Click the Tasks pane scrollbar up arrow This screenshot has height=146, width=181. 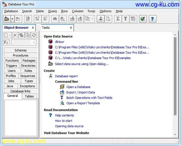click(175, 35)
